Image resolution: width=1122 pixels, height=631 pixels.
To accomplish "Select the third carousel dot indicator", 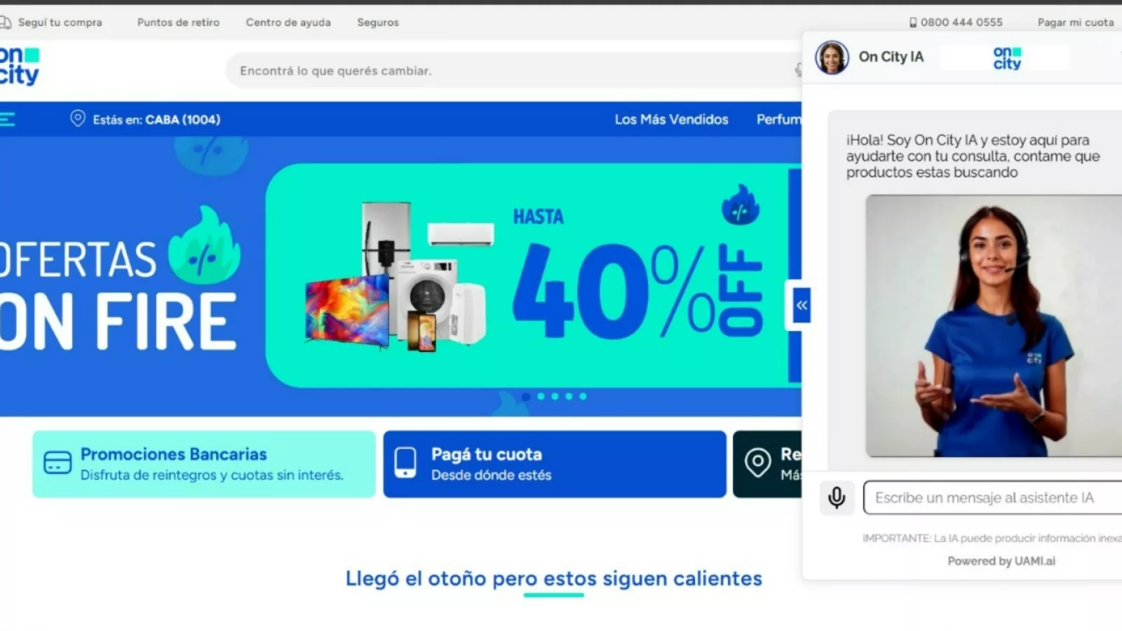I will point(555,397).
